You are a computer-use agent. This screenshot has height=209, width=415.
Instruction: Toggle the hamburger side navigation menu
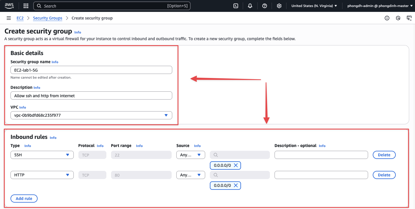[x=9, y=18]
